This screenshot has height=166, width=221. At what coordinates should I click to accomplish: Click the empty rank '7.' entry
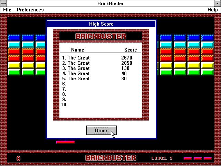(x=64, y=89)
